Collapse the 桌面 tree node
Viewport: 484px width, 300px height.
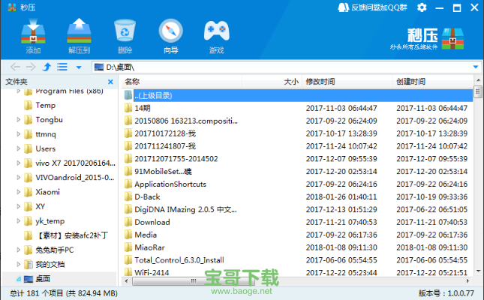19,279
